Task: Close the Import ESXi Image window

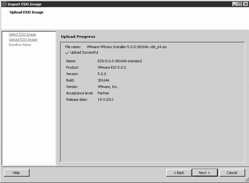Action: (245, 4)
